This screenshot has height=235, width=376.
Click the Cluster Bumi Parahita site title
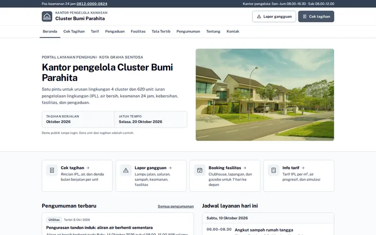coord(80,18)
